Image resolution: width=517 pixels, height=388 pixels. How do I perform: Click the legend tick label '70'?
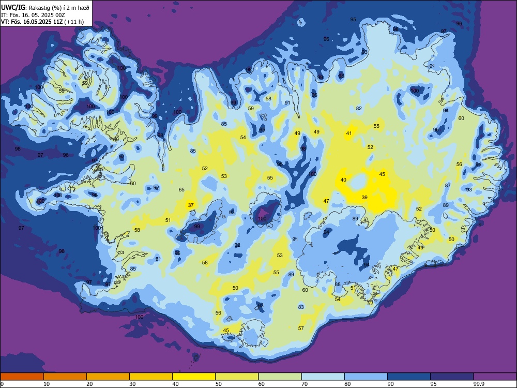[x=305, y=384]
